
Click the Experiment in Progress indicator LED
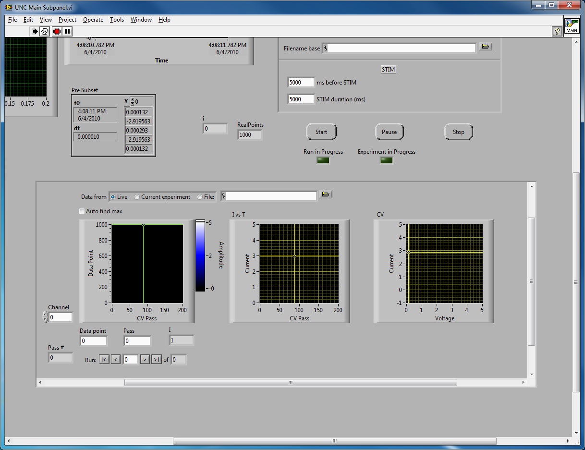pos(387,160)
